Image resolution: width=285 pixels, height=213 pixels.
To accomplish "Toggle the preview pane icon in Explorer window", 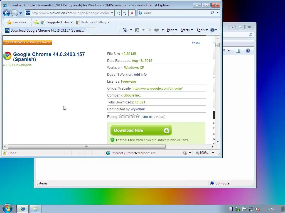I will point(238,51).
